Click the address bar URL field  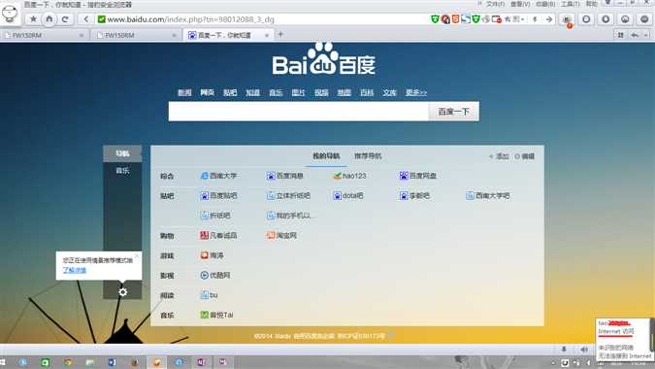[x=263, y=19]
